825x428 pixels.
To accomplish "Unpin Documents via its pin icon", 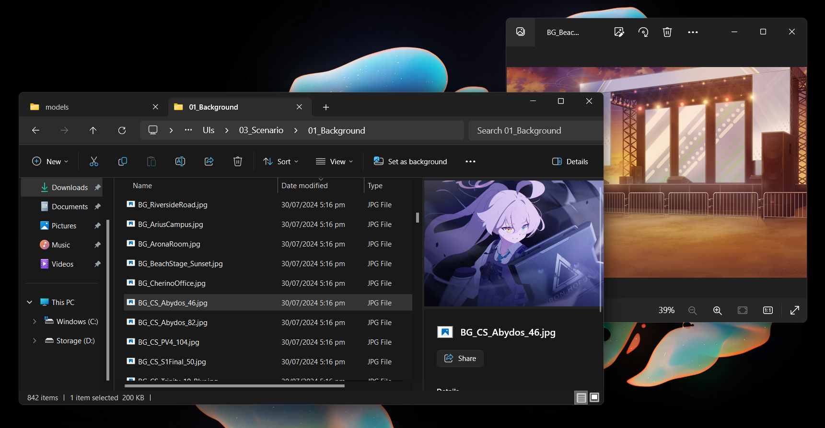I will tap(97, 206).
